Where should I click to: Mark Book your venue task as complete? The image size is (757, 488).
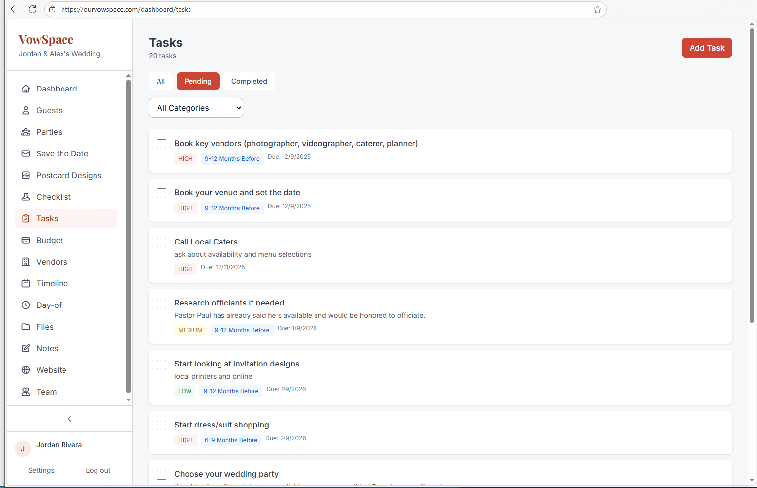[x=161, y=193]
